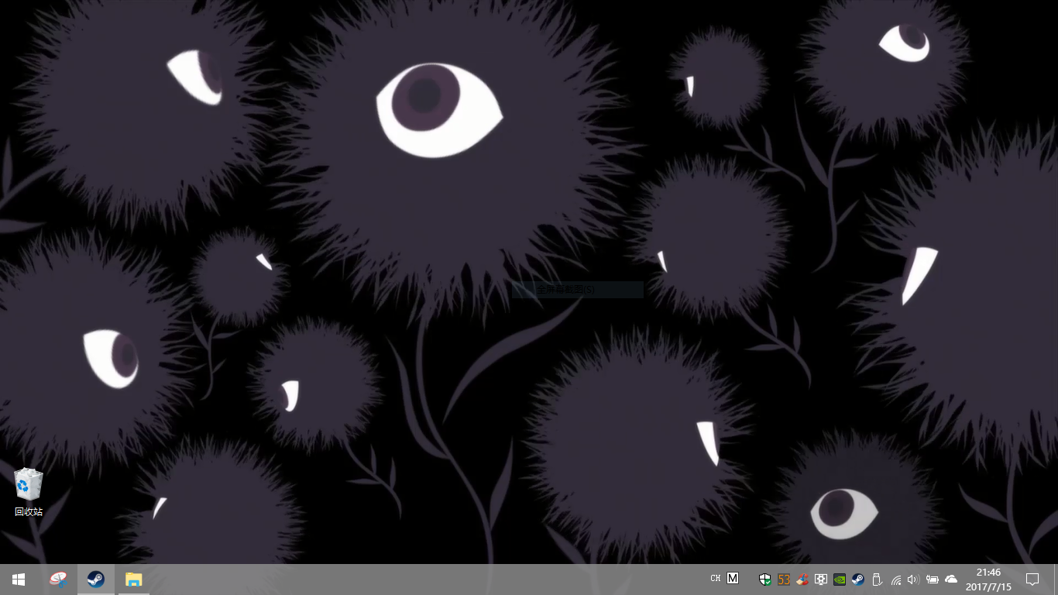Switch to Steam in the taskbar
The image size is (1058, 595).
[96, 579]
